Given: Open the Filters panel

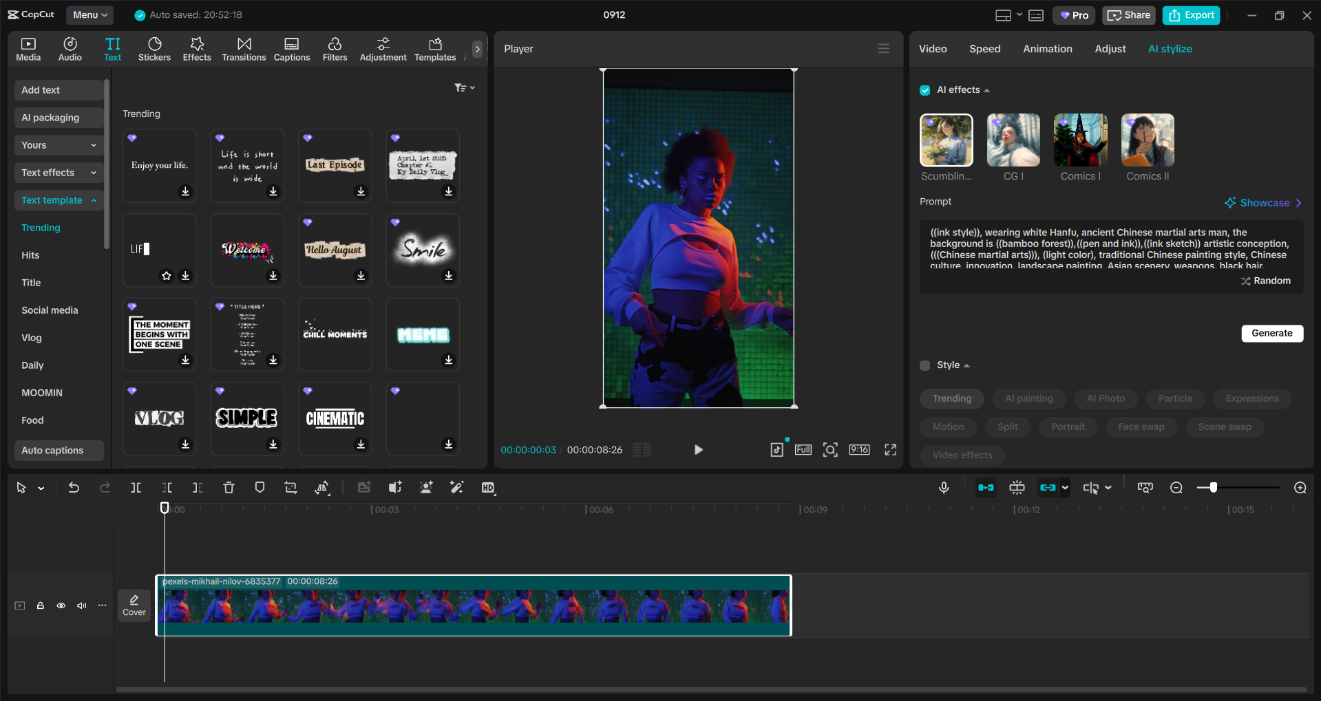Looking at the screenshot, I should click(x=335, y=49).
